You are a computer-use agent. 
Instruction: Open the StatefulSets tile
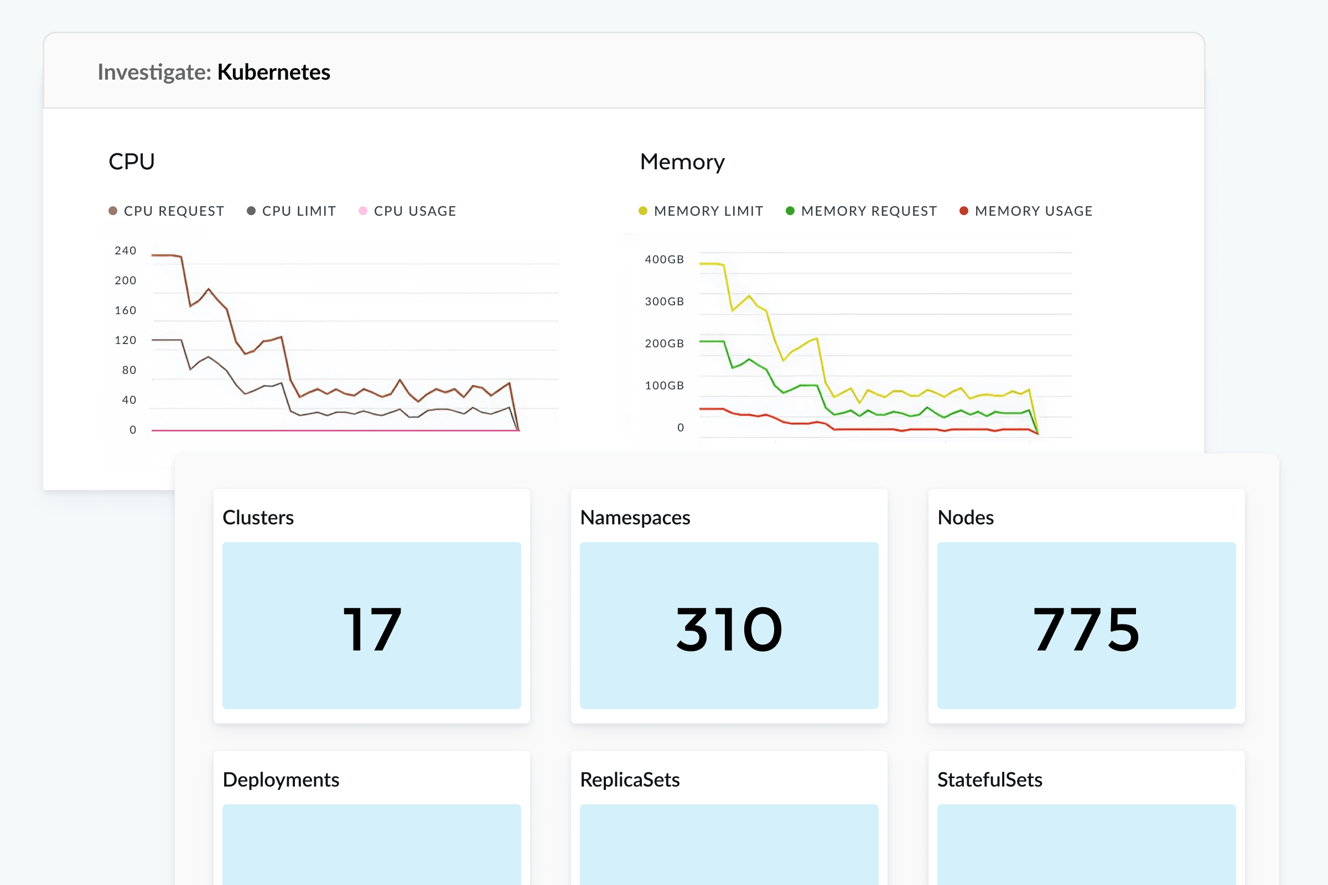point(1086,845)
